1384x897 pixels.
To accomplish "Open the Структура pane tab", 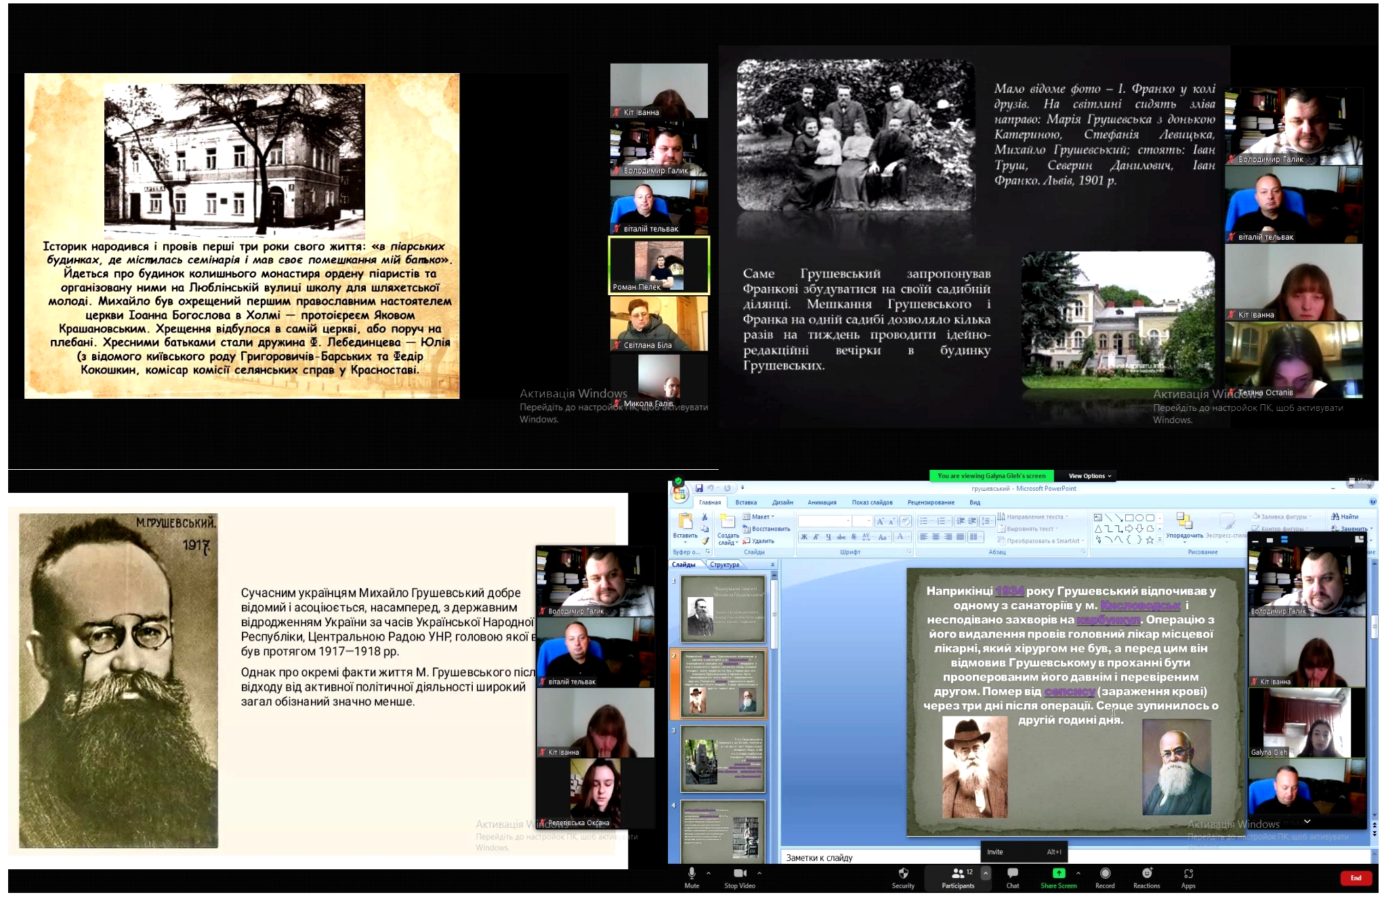I will tap(724, 565).
